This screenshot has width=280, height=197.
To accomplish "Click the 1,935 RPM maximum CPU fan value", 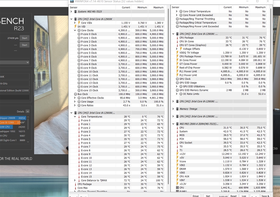I will coord(259,188).
